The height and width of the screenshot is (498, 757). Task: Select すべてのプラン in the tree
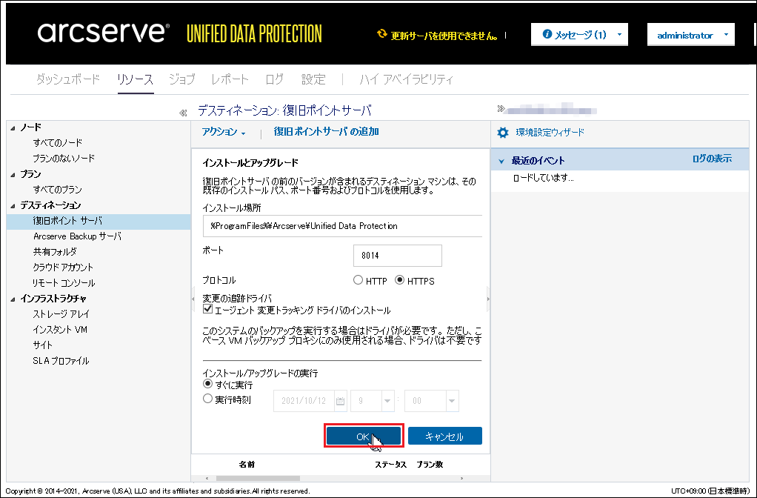pos(58,190)
